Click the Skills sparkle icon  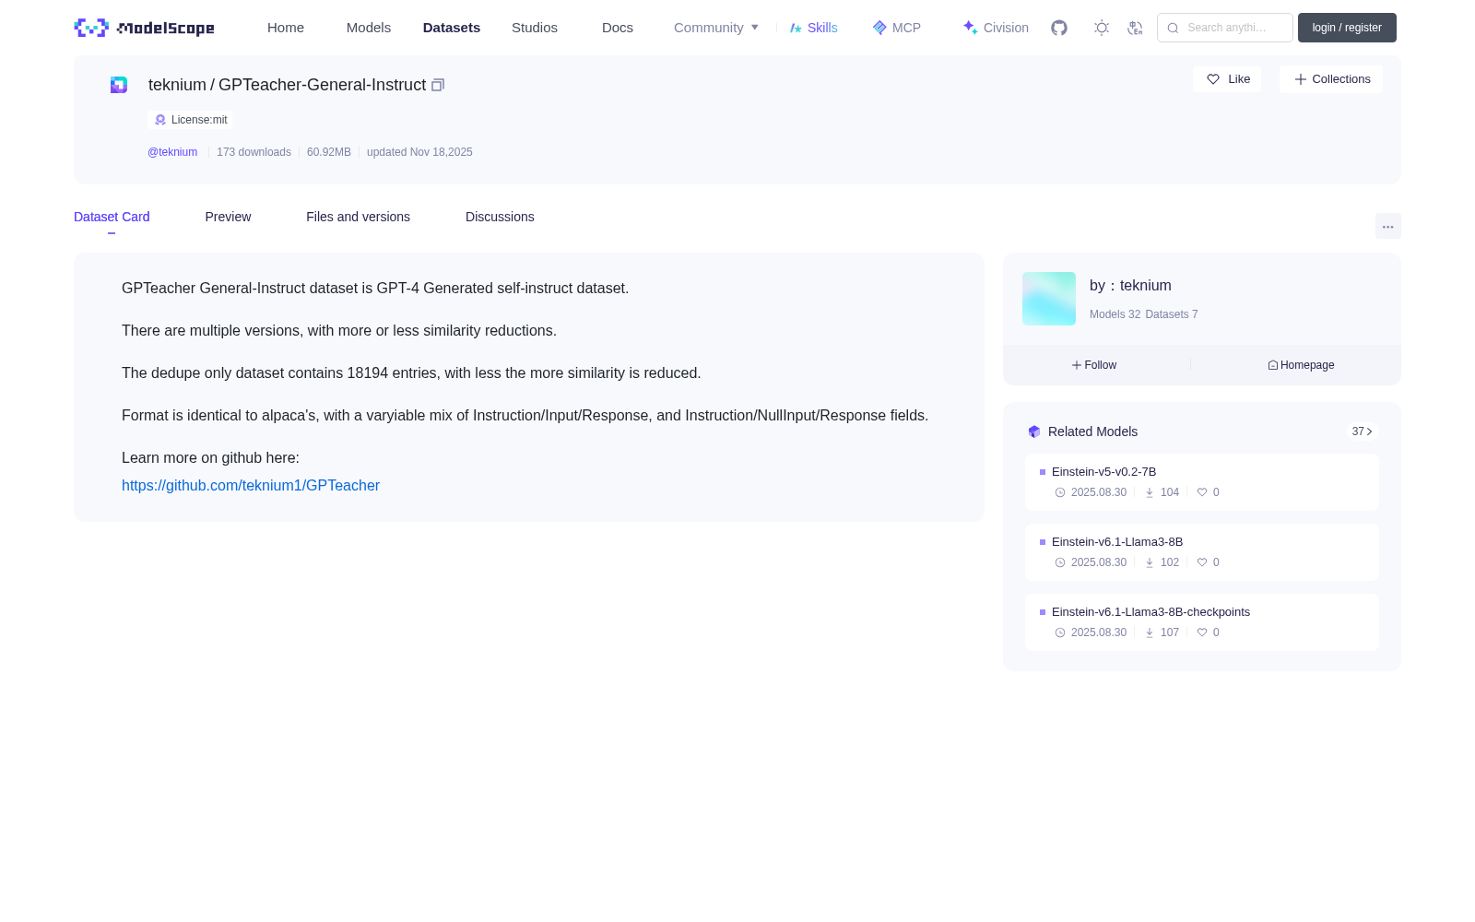point(796,28)
